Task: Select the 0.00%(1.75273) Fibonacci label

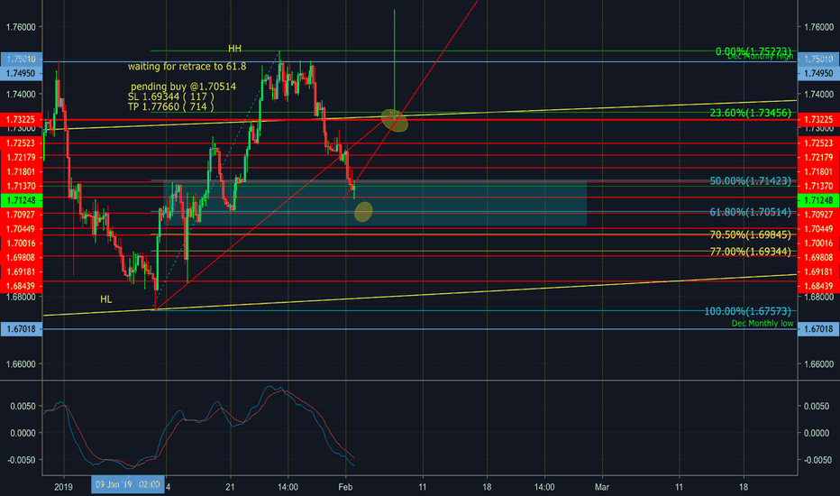Action: pyautogui.click(x=753, y=51)
